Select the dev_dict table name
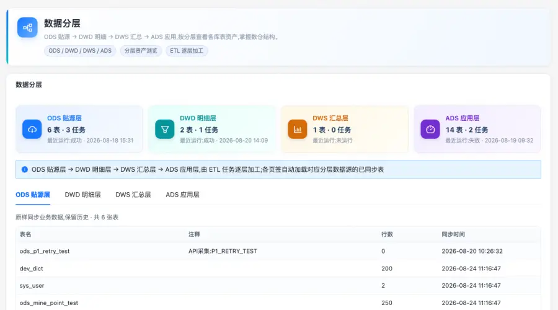This screenshot has height=310, width=558. point(32,268)
